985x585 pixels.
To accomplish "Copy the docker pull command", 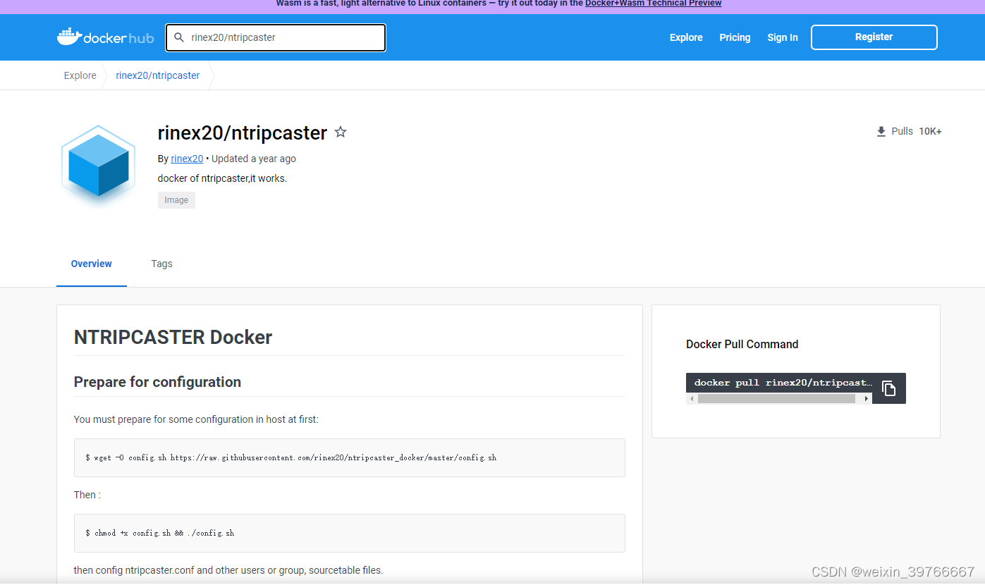I will tap(889, 388).
